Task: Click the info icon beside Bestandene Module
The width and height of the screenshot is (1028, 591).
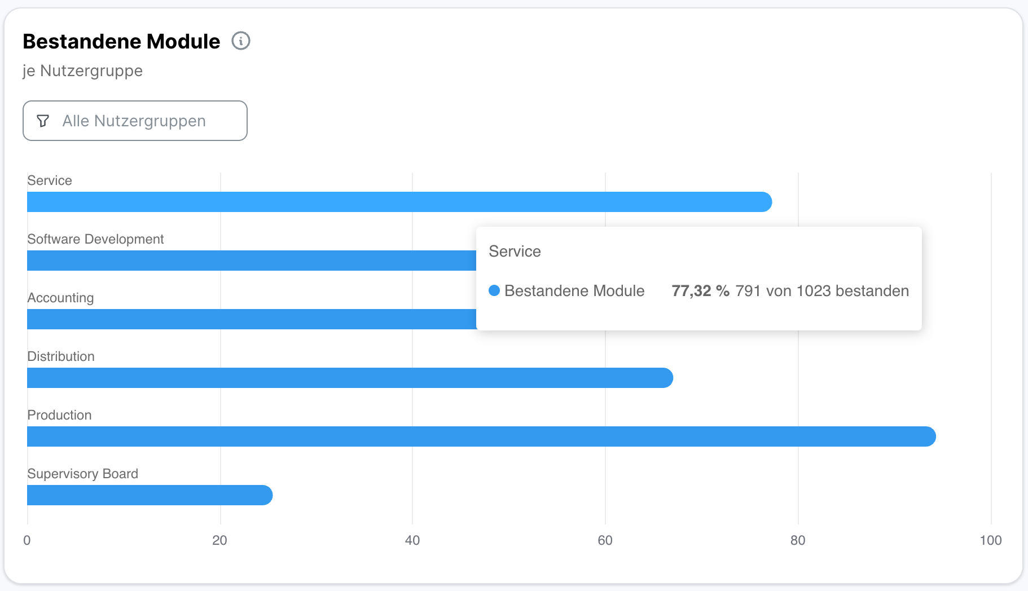Action: click(x=241, y=41)
